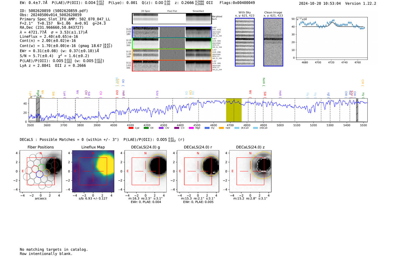Click the emission line fit plot
The height and width of the screenshot is (269, 396).
(332, 38)
